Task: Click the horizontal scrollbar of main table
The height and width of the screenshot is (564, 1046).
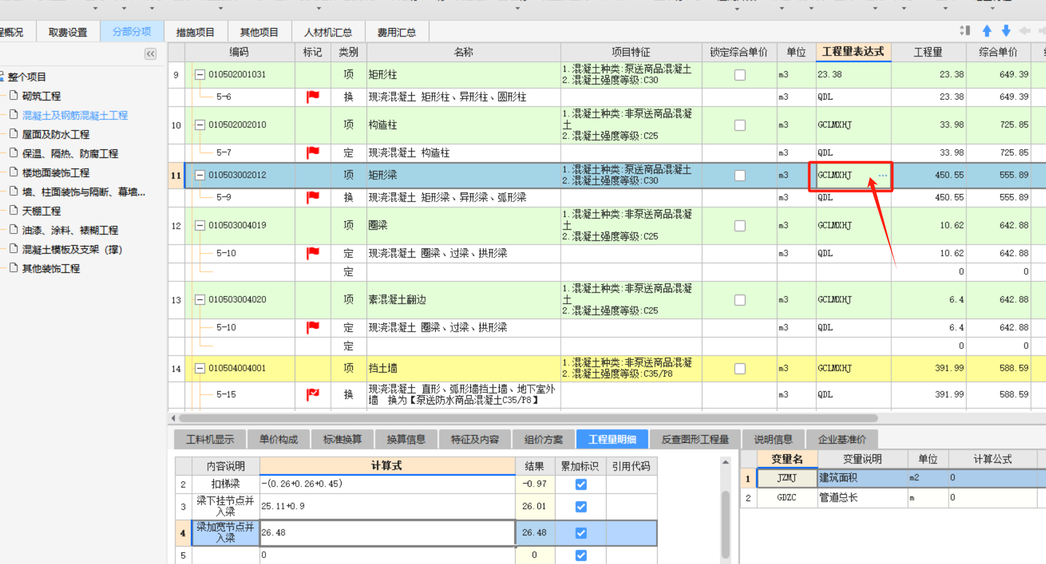Action: (x=528, y=418)
